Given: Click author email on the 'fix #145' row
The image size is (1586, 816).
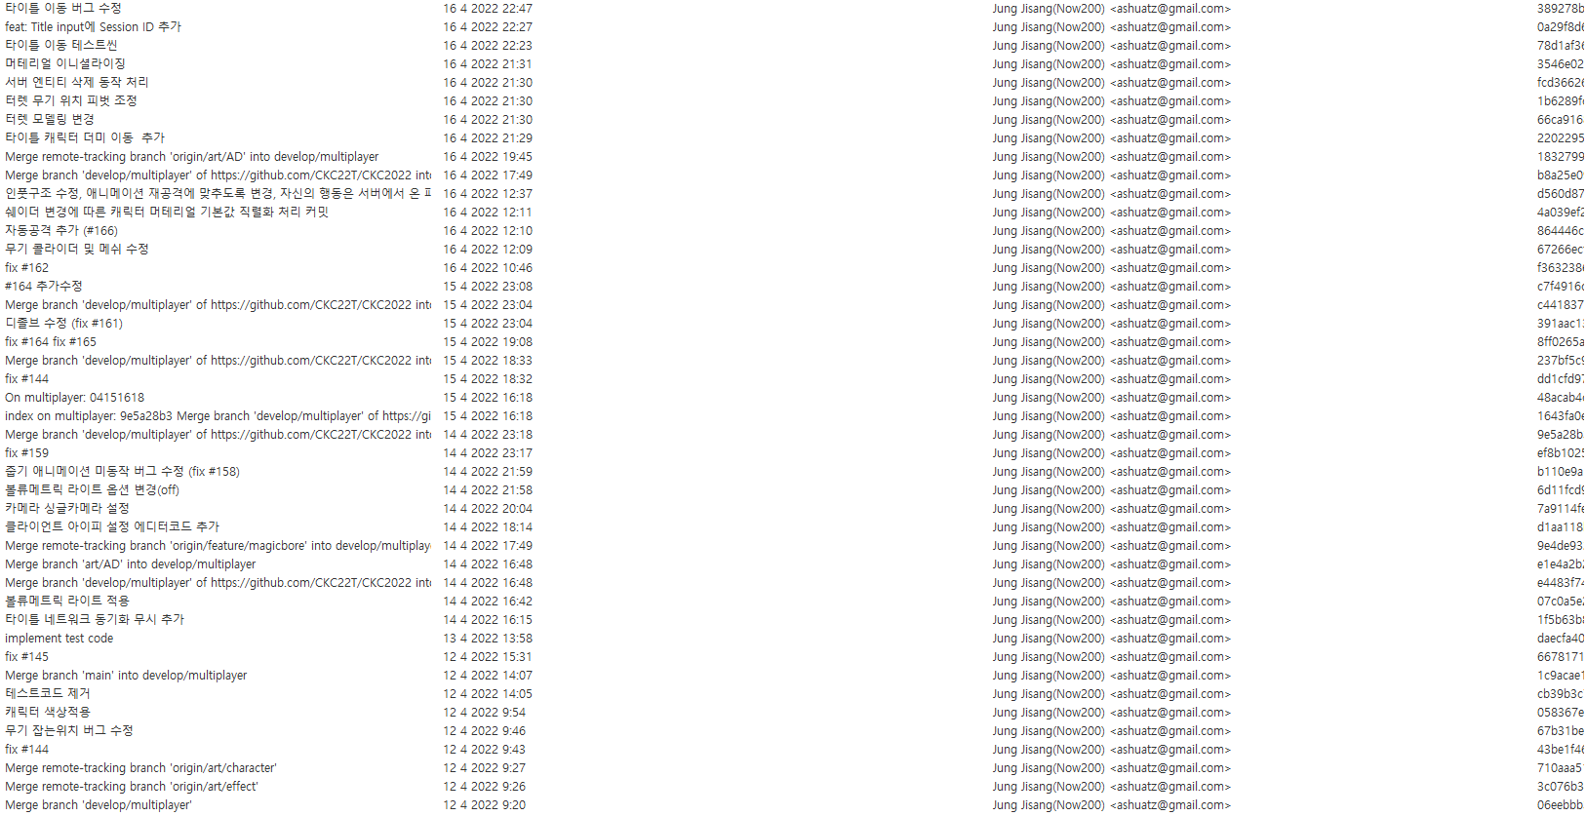Looking at the screenshot, I should [x=1170, y=657].
